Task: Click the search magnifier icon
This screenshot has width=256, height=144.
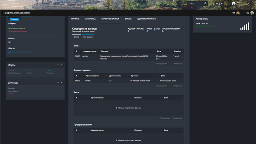Action: pos(205,4)
